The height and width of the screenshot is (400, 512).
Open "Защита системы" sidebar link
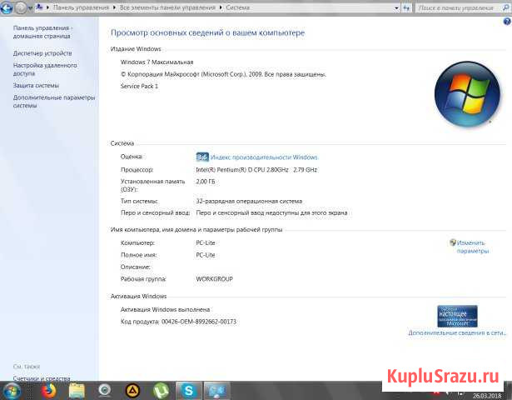coord(36,85)
